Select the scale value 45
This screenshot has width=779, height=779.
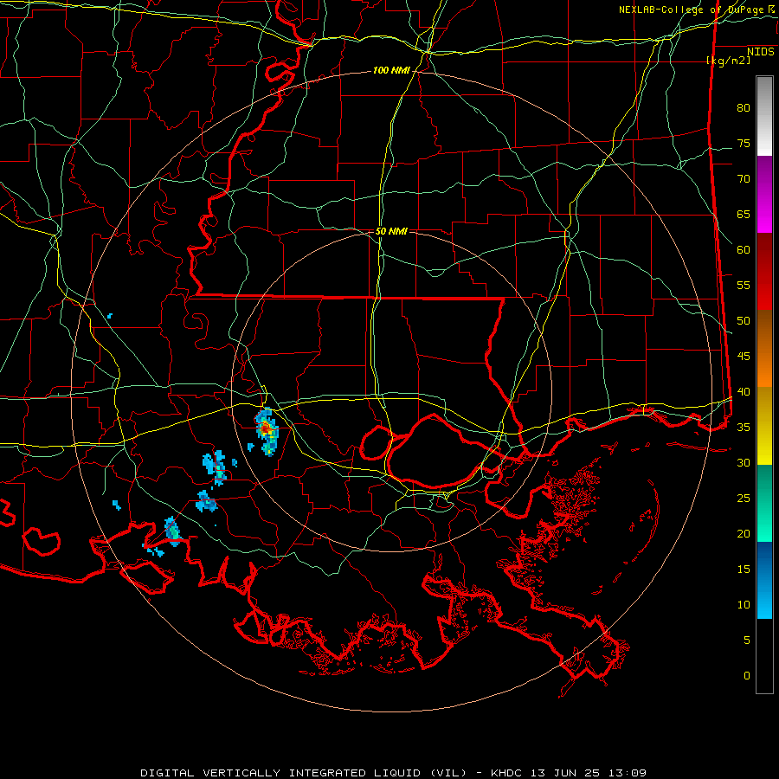coord(744,357)
